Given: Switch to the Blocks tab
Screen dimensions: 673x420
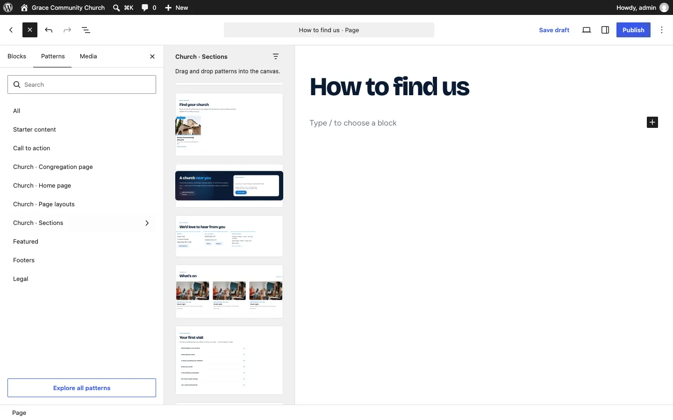Looking at the screenshot, I should point(17,56).
